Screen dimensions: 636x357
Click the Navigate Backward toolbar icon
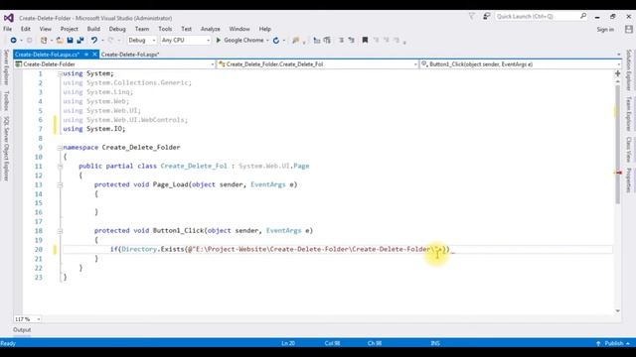[x=13, y=40]
